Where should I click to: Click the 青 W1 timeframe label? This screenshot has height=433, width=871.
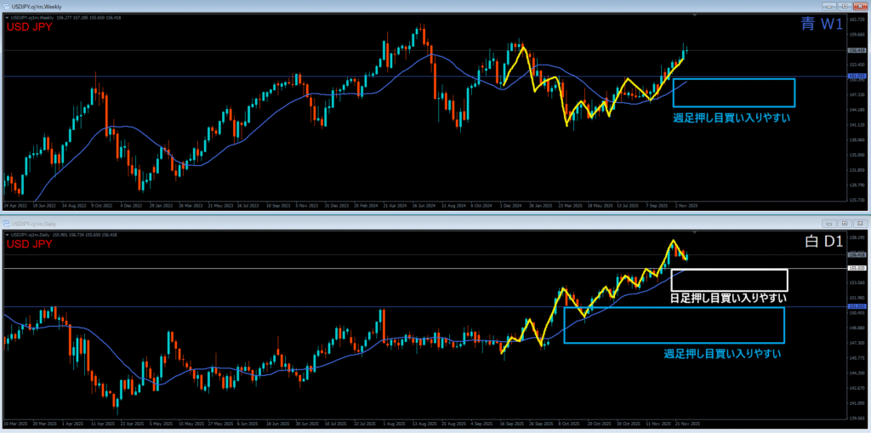[821, 25]
